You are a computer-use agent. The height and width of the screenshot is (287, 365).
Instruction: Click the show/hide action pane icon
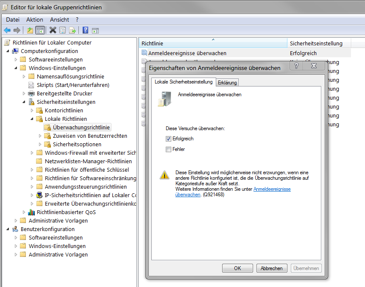95,30
